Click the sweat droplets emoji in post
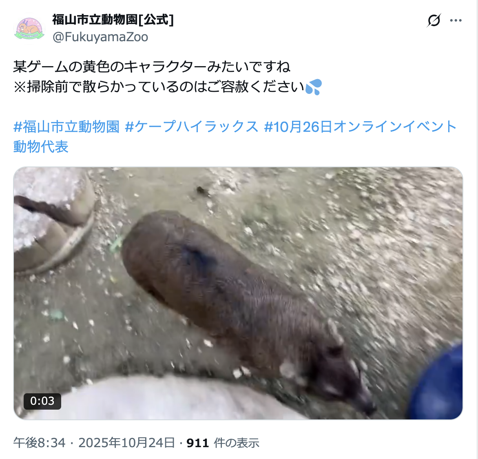Screen dimensions: 478x459 [314, 87]
